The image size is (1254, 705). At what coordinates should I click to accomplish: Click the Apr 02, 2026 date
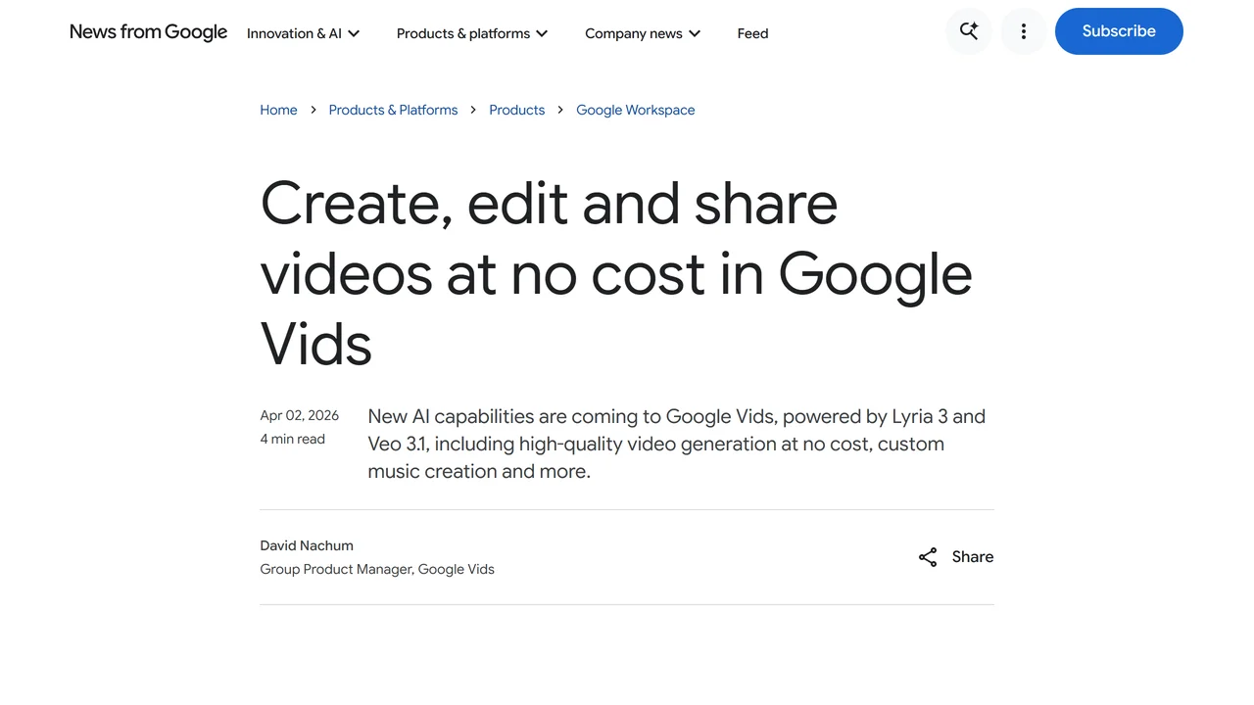coord(299,415)
